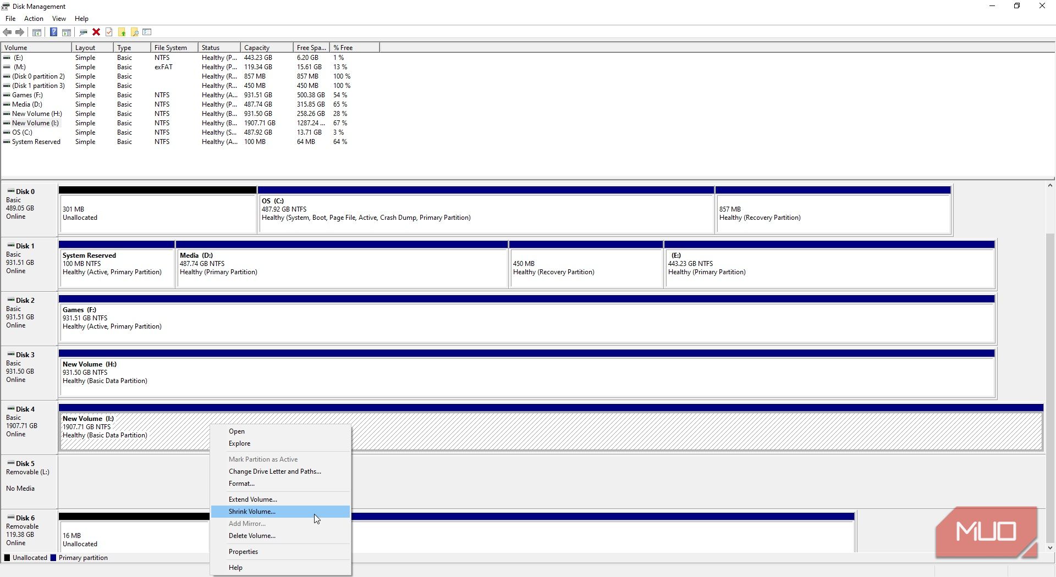This screenshot has width=1056, height=577.
Task: Open the Action menu
Action: [34, 19]
